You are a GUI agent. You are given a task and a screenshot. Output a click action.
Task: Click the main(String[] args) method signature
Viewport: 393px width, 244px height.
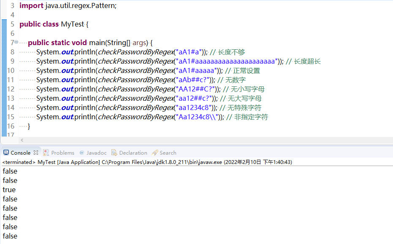[x=121, y=43]
